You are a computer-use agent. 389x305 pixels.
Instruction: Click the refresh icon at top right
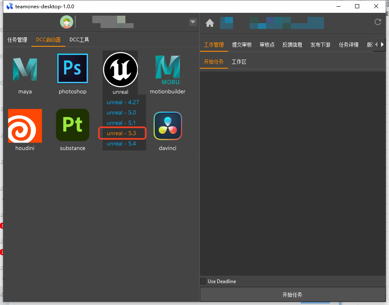click(377, 22)
